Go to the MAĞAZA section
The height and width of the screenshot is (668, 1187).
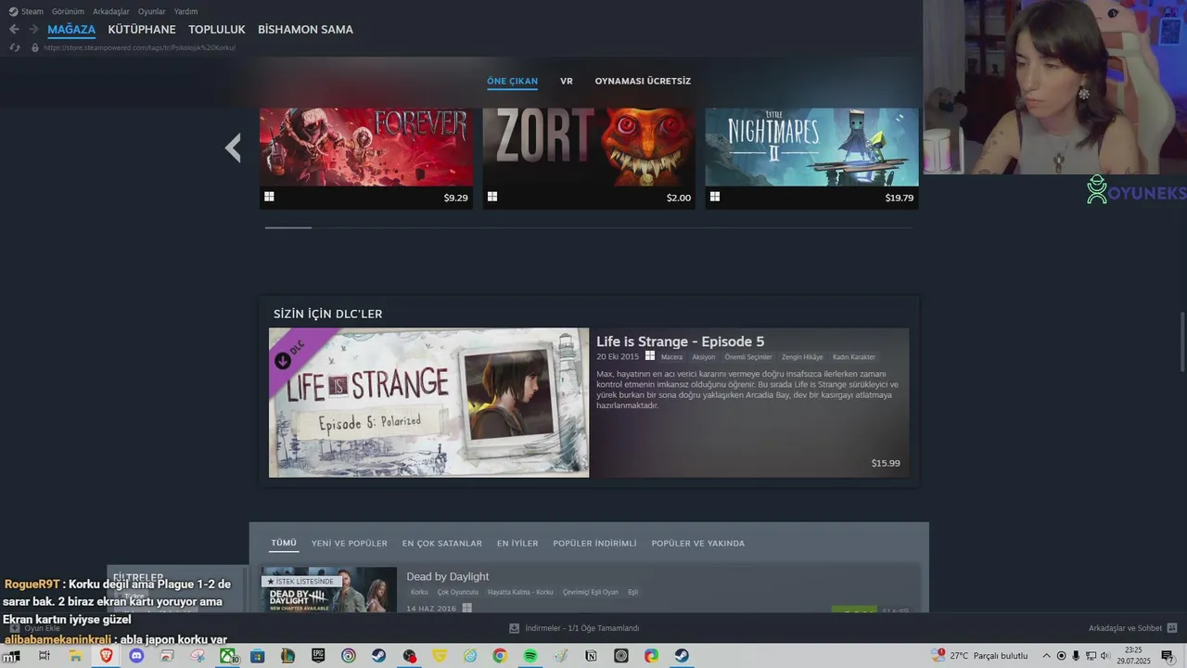tap(71, 30)
